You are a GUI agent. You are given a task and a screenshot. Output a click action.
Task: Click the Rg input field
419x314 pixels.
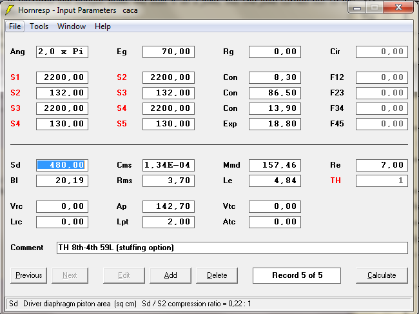[x=275, y=52]
